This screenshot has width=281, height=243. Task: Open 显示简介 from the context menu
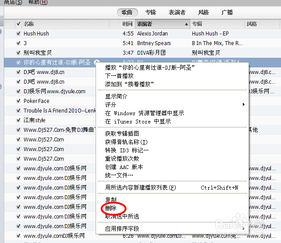tap(116, 96)
